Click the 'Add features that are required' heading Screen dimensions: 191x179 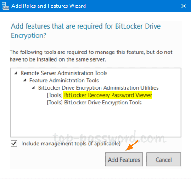tap(86, 31)
